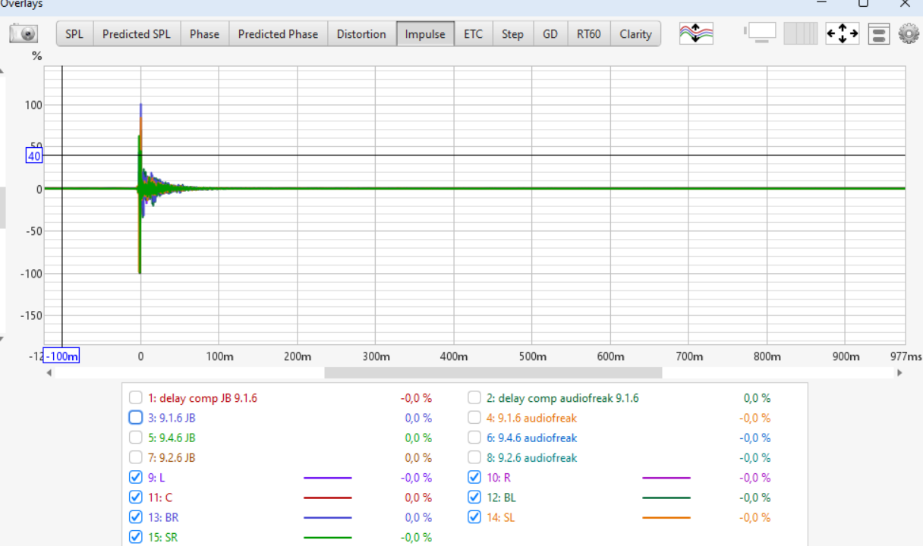Image resolution: width=923 pixels, height=546 pixels.
Task: Open the Distortion tab
Action: pyautogui.click(x=361, y=34)
